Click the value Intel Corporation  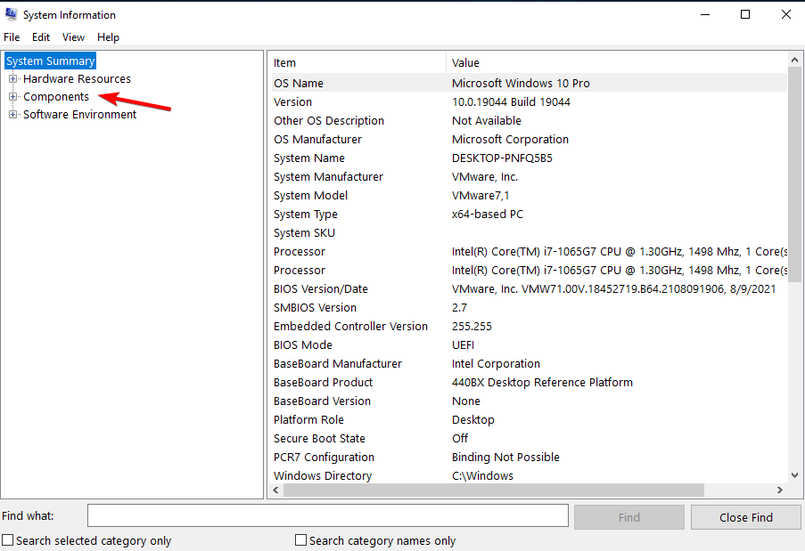(496, 364)
